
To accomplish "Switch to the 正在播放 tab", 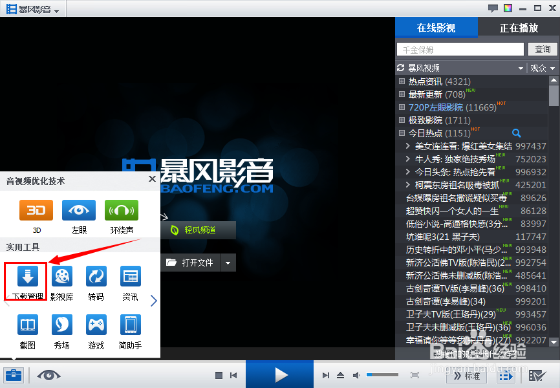I will (x=519, y=28).
